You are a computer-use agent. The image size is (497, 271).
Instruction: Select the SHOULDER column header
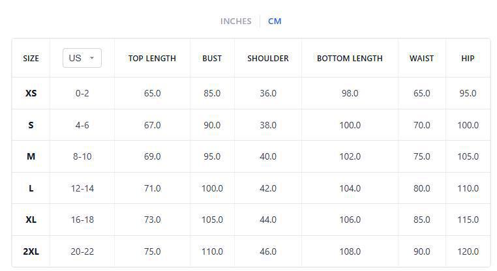268,58
